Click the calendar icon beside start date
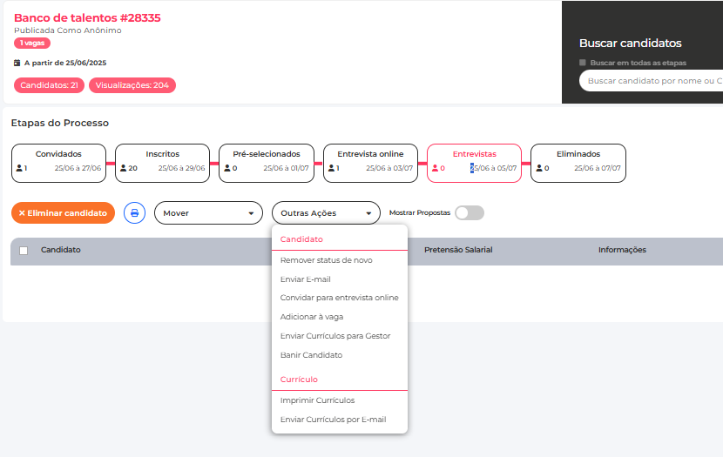This screenshot has width=723, height=457. (x=17, y=63)
